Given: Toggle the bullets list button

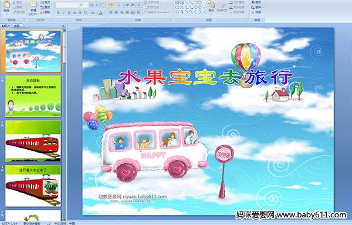Looking at the screenshot, I should (111, 5).
